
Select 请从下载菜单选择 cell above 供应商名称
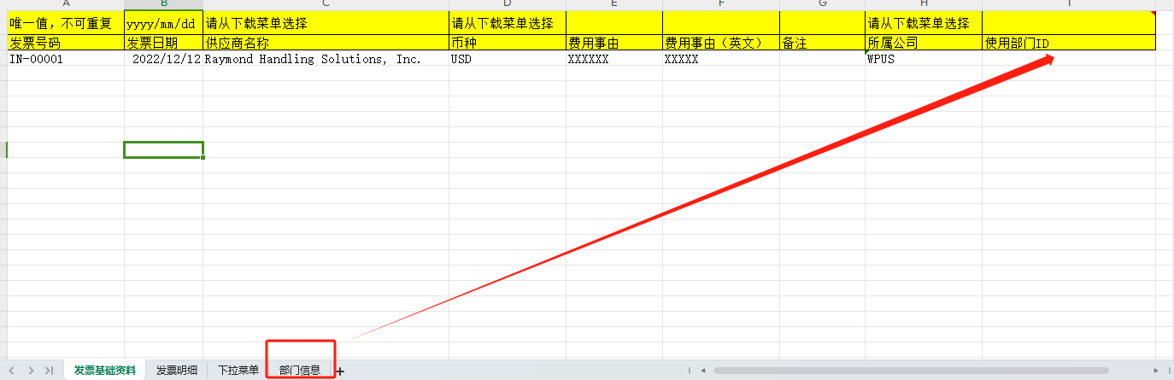[326, 23]
